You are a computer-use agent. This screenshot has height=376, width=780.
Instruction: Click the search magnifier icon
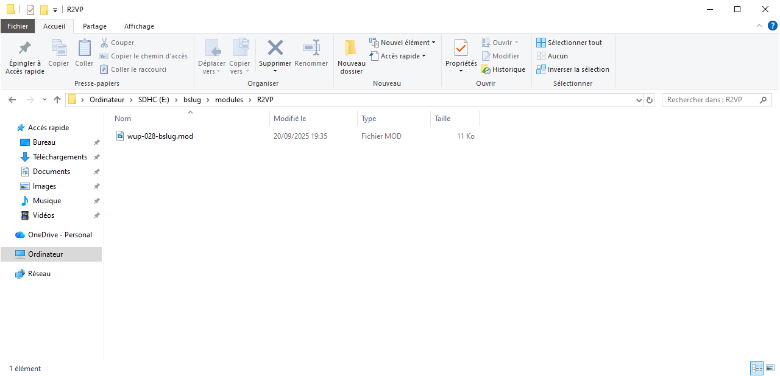coord(764,100)
